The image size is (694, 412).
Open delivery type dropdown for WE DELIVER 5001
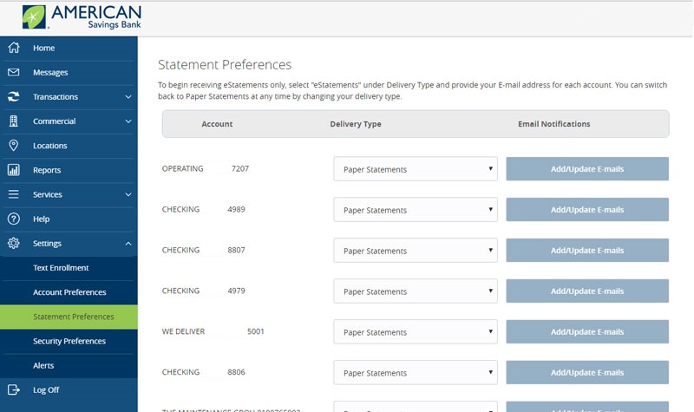(x=416, y=331)
